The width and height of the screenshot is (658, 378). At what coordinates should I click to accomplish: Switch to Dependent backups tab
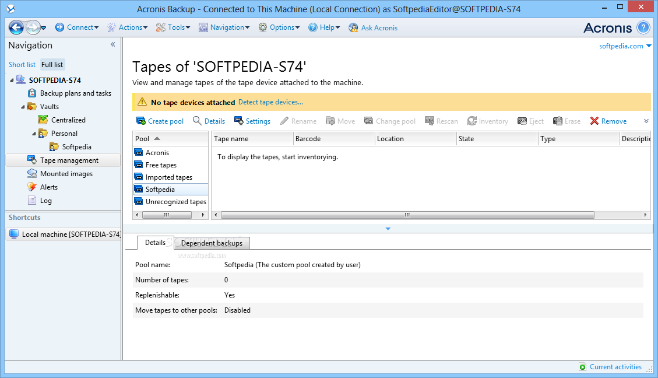[212, 243]
